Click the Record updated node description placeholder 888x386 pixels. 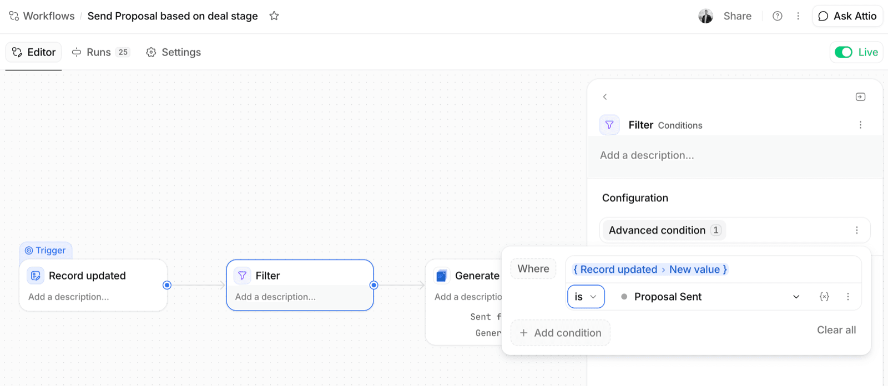[x=69, y=297]
